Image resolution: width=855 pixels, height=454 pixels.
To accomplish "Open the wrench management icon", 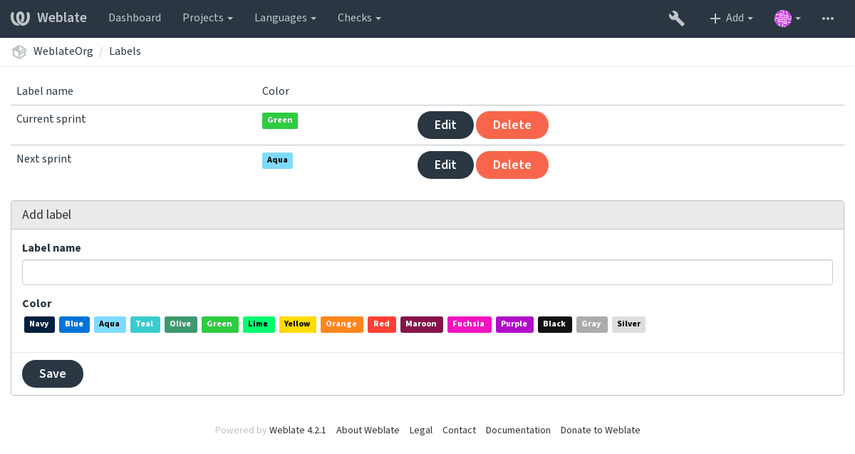I will click(x=677, y=19).
